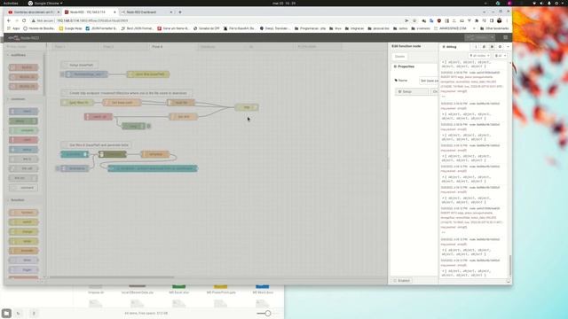This screenshot has width=568, height=319.
Task: Switch to Node-RED Dashboard browser tab
Action: [144, 12]
